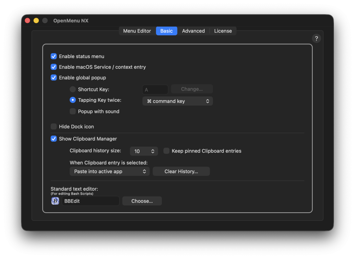Choose the Tapping Key twice radio option
The height and width of the screenshot is (259, 355).
(73, 100)
